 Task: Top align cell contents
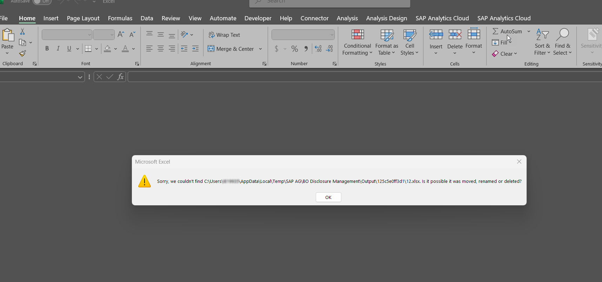point(149,34)
